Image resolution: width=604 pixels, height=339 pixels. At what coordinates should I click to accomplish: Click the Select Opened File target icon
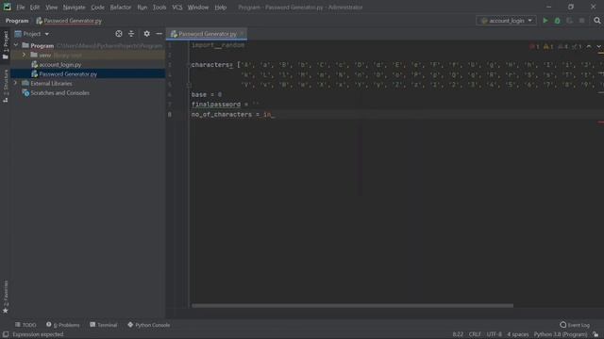tap(119, 34)
